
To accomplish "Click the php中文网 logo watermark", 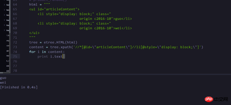I will (216, 99).
